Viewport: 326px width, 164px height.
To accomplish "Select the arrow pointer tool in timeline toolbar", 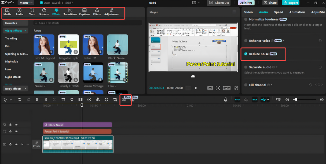I will [x=5, y=99].
